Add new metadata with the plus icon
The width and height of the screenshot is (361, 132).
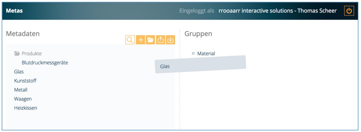coord(141,40)
